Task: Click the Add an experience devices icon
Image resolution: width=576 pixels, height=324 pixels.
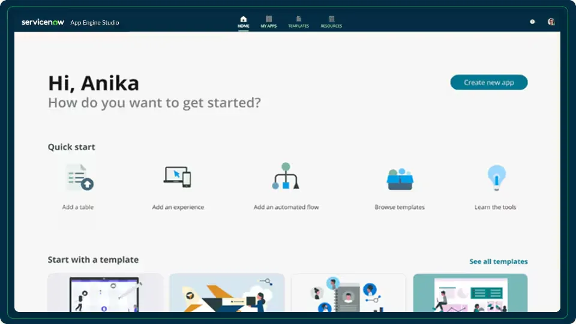Action: (178, 177)
